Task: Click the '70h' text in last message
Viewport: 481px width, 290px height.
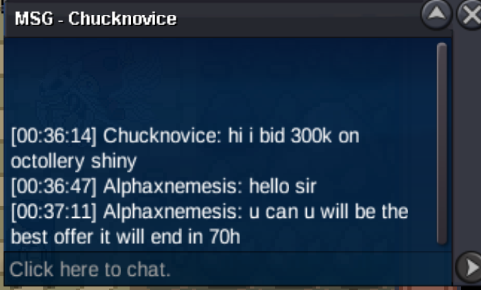Action: tap(225, 236)
